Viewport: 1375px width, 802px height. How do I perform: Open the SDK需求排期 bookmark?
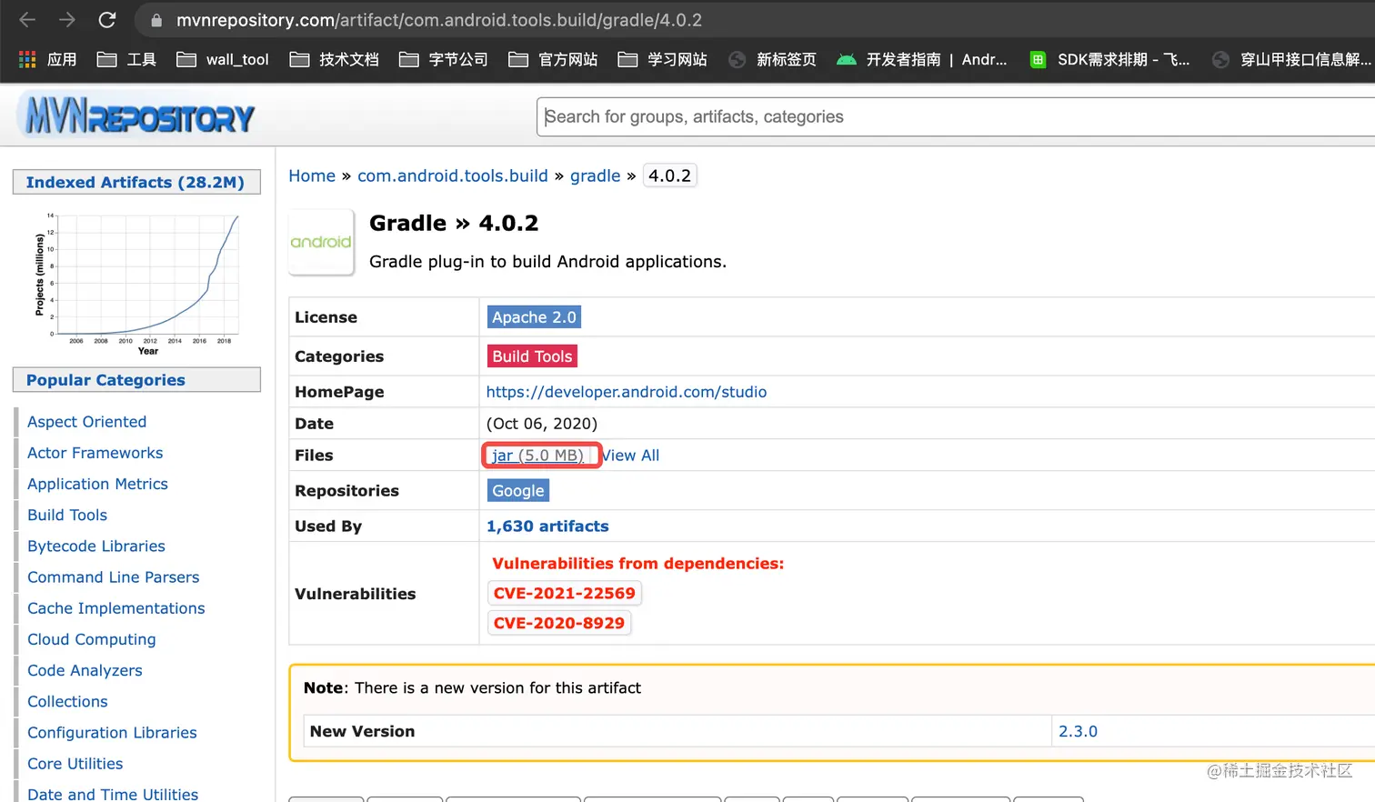point(1109,59)
